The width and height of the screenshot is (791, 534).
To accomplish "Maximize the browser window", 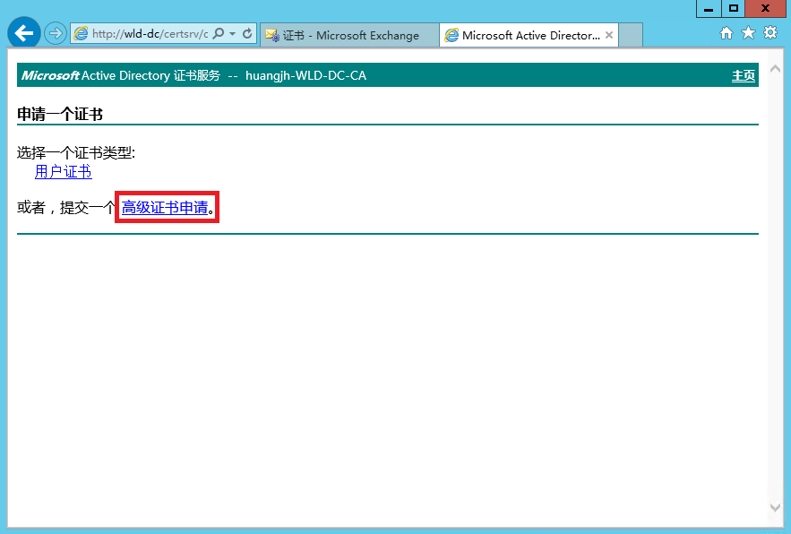I will pos(734,9).
